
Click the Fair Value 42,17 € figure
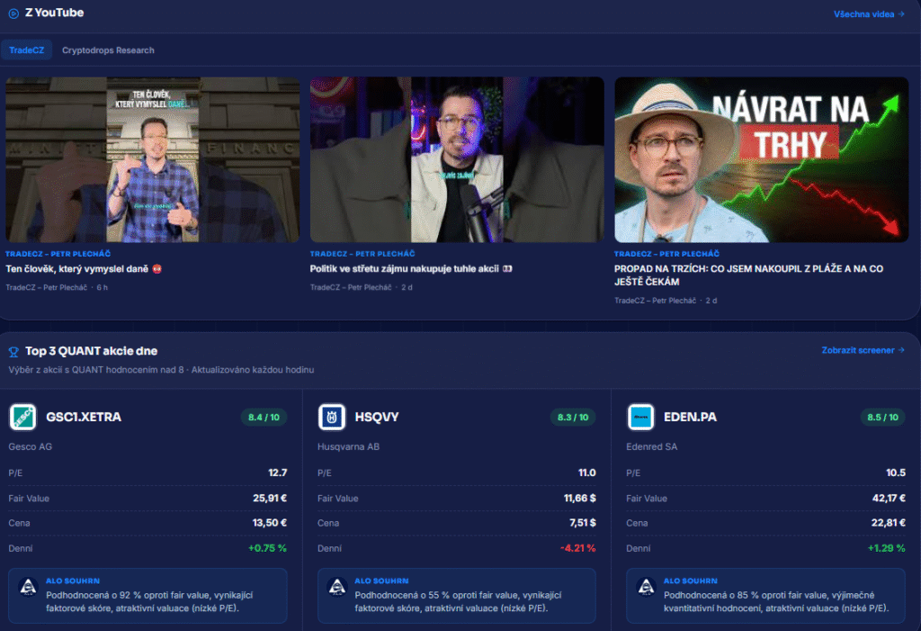click(x=888, y=498)
